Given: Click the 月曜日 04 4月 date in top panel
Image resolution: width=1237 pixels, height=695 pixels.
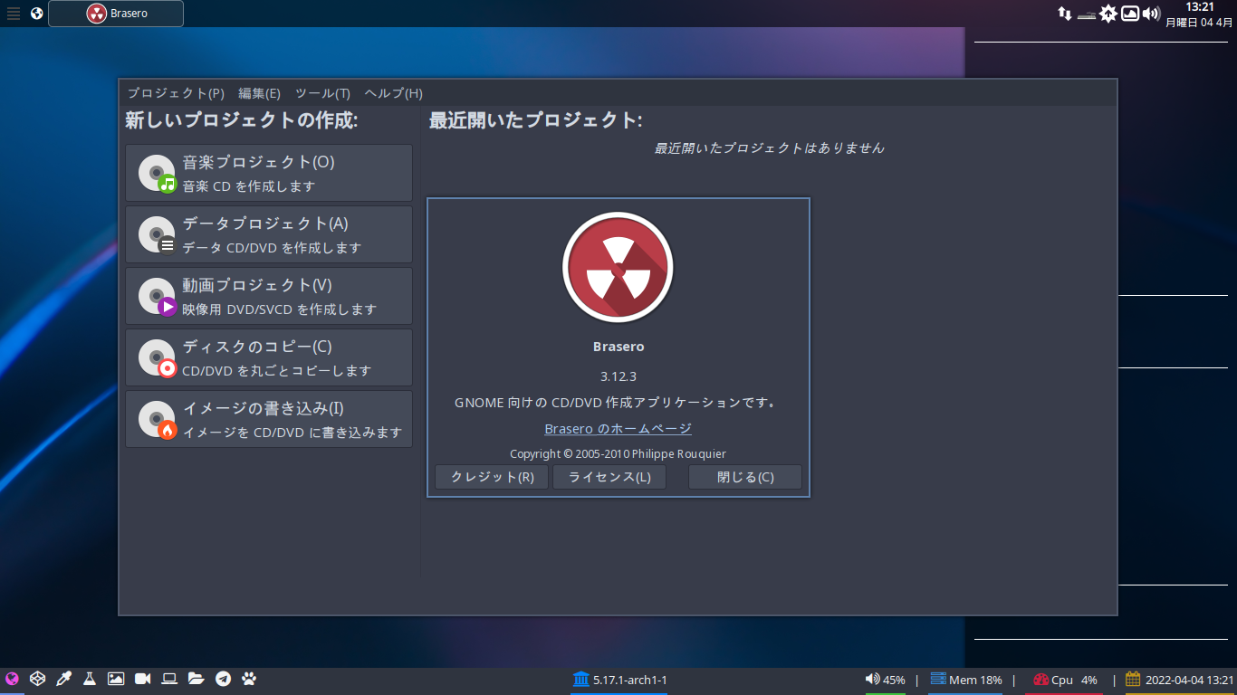Looking at the screenshot, I should coord(1199,23).
